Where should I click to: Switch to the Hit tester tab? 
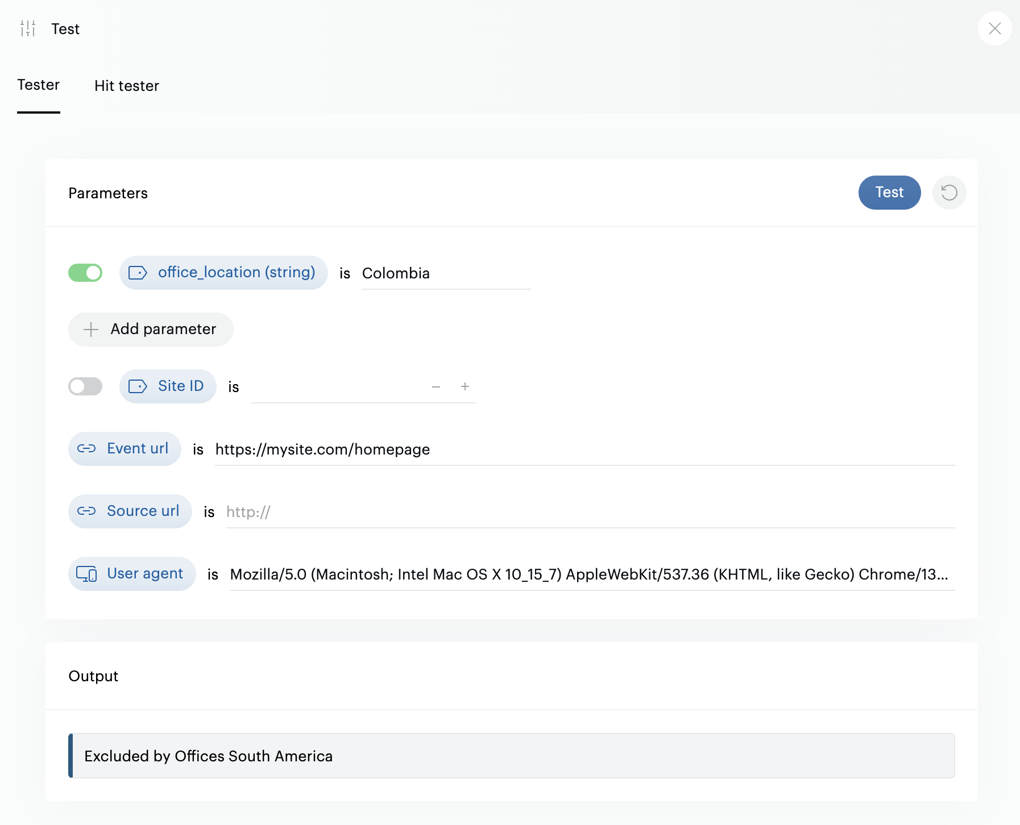click(126, 86)
